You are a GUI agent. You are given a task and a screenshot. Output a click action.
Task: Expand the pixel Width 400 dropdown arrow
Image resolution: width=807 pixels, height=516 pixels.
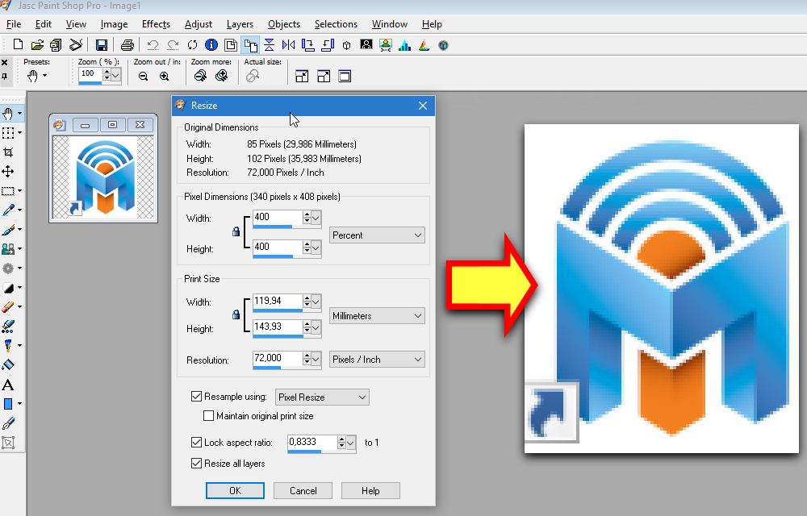(316, 218)
